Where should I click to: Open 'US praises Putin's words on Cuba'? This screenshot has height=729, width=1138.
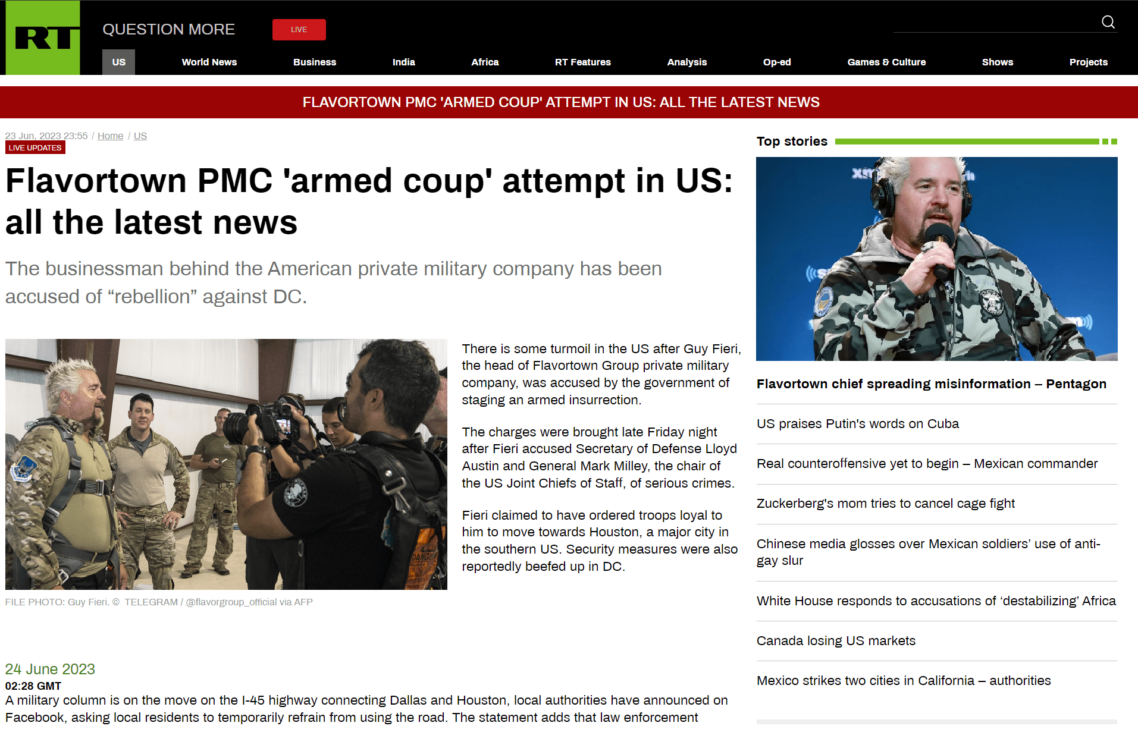pyautogui.click(x=857, y=424)
